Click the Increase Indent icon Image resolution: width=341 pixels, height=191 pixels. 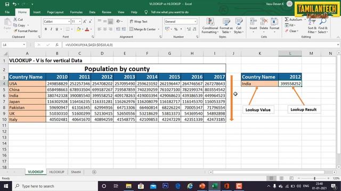click(124, 29)
